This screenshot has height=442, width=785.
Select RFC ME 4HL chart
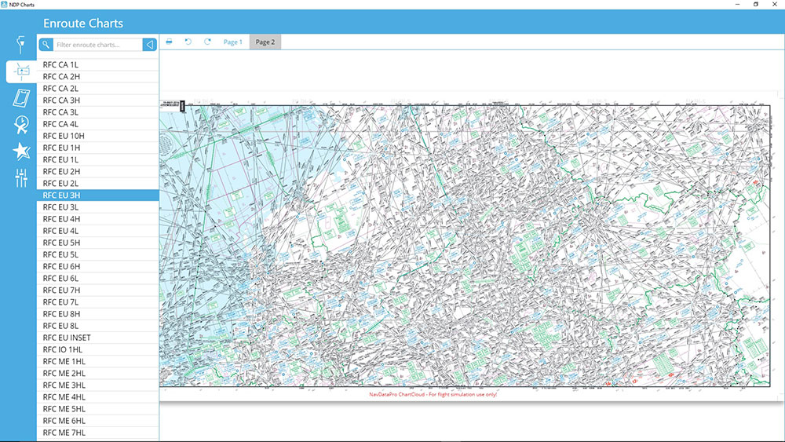(98, 397)
